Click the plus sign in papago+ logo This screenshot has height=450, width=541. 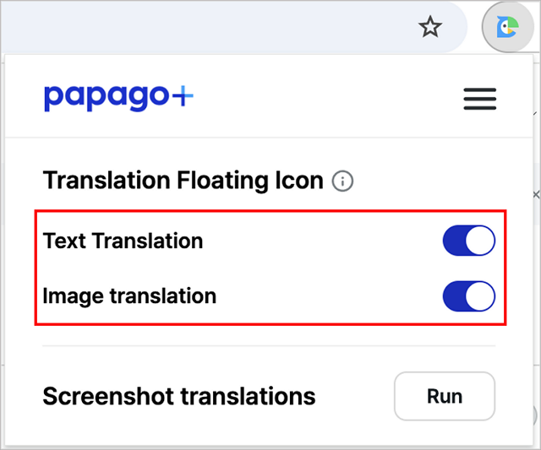pos(183,96)
